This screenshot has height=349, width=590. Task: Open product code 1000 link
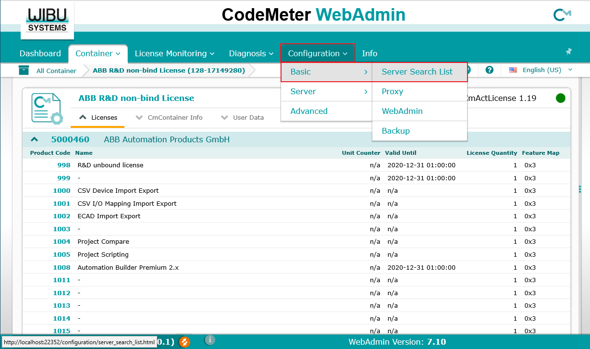tap(61, 190)
